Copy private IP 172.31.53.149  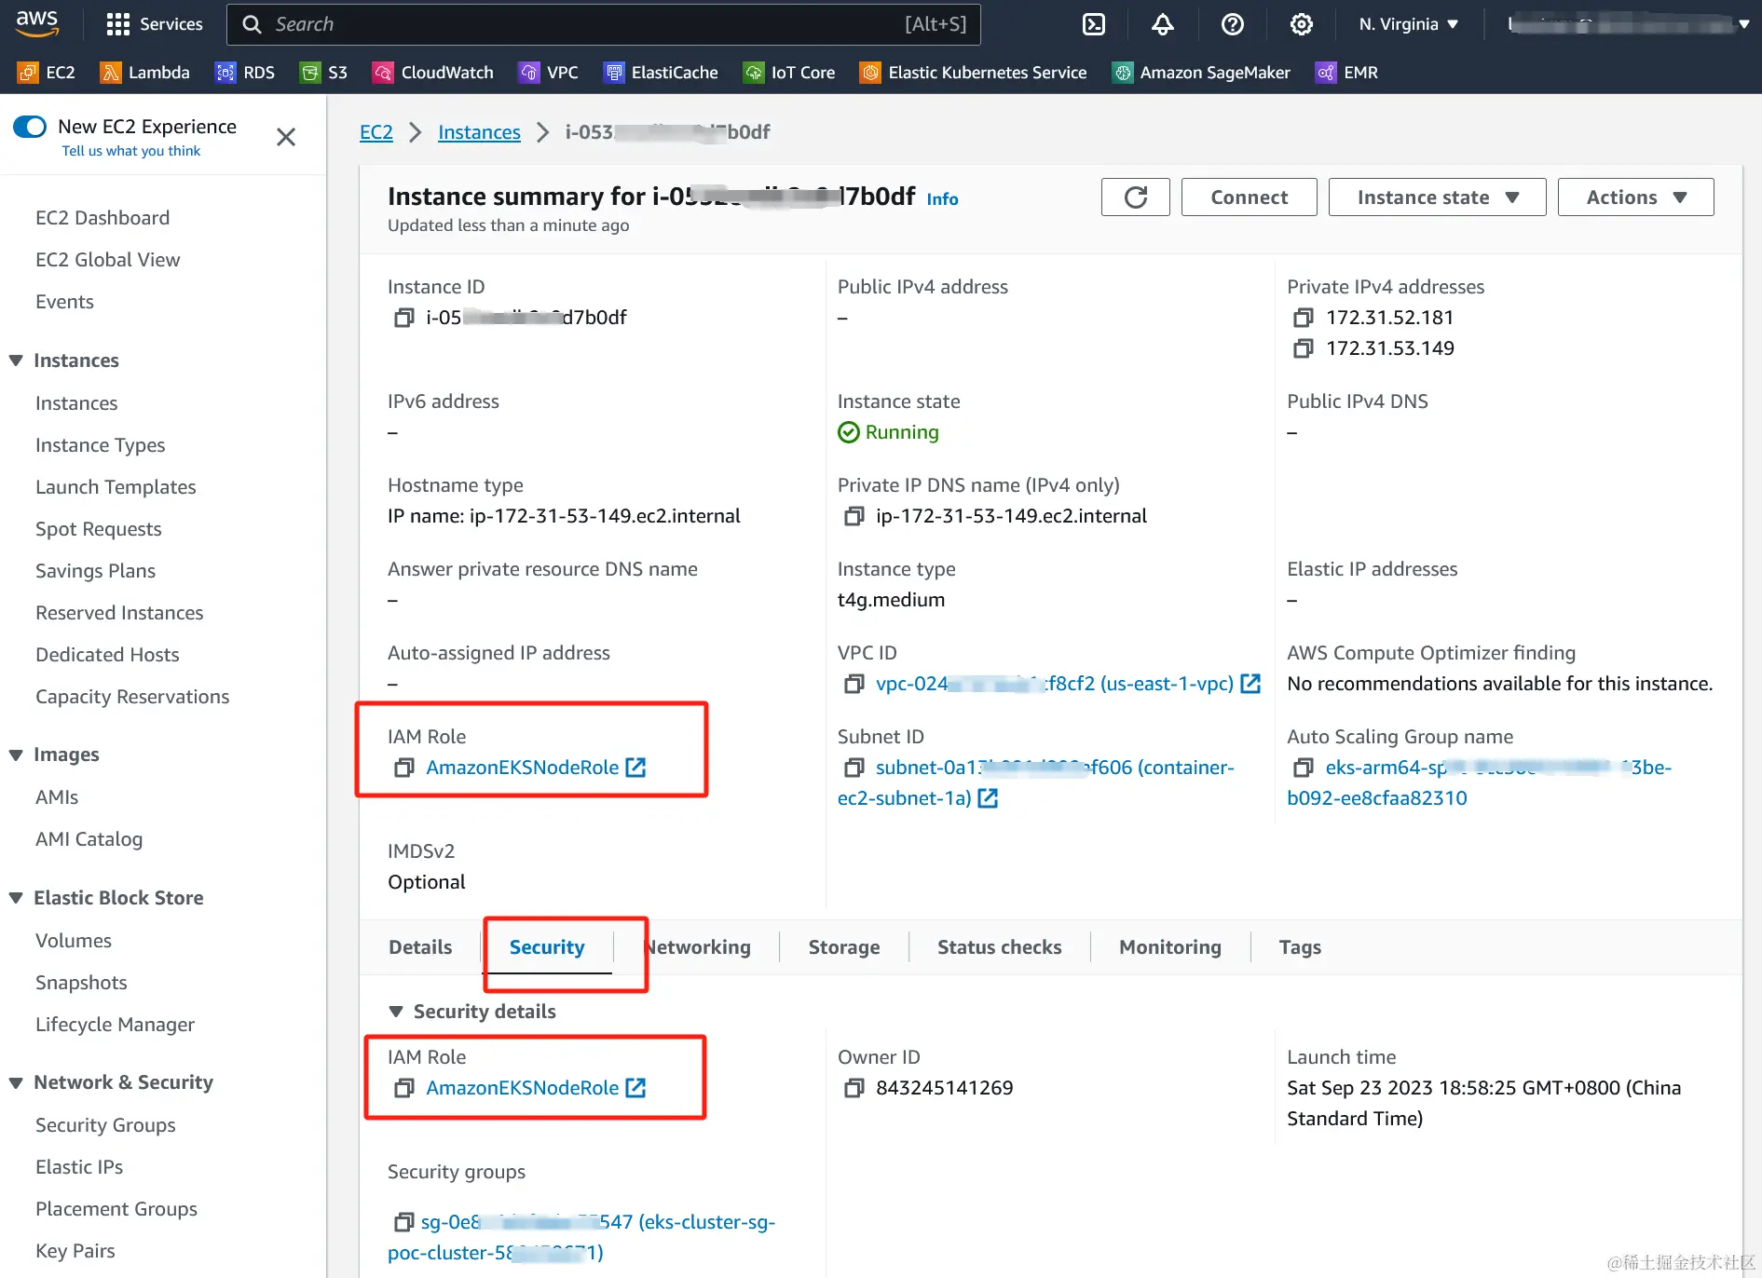tap(1303, 349)
